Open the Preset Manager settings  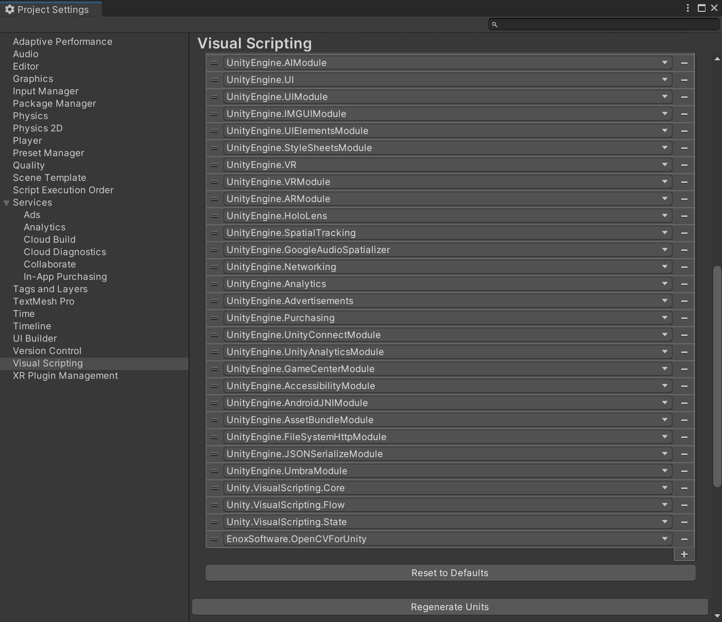click(48, 153)
